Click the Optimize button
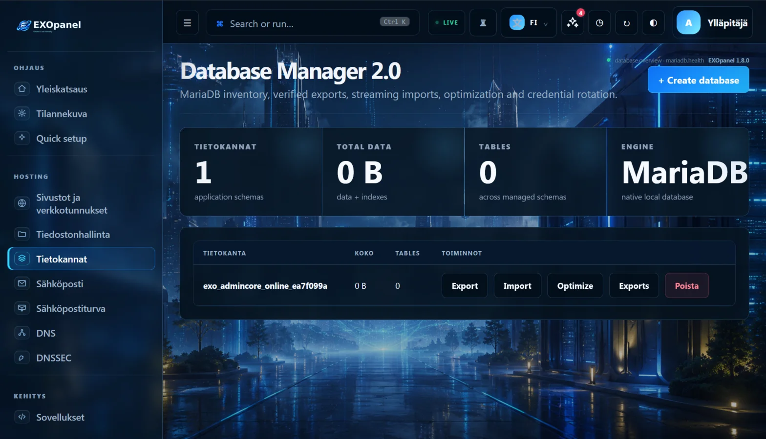Image resolution: width=766 pixels, height=439 pixels. point(575,286)
